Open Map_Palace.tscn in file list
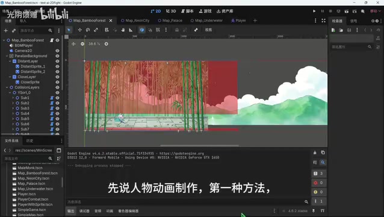 point(31,183)
